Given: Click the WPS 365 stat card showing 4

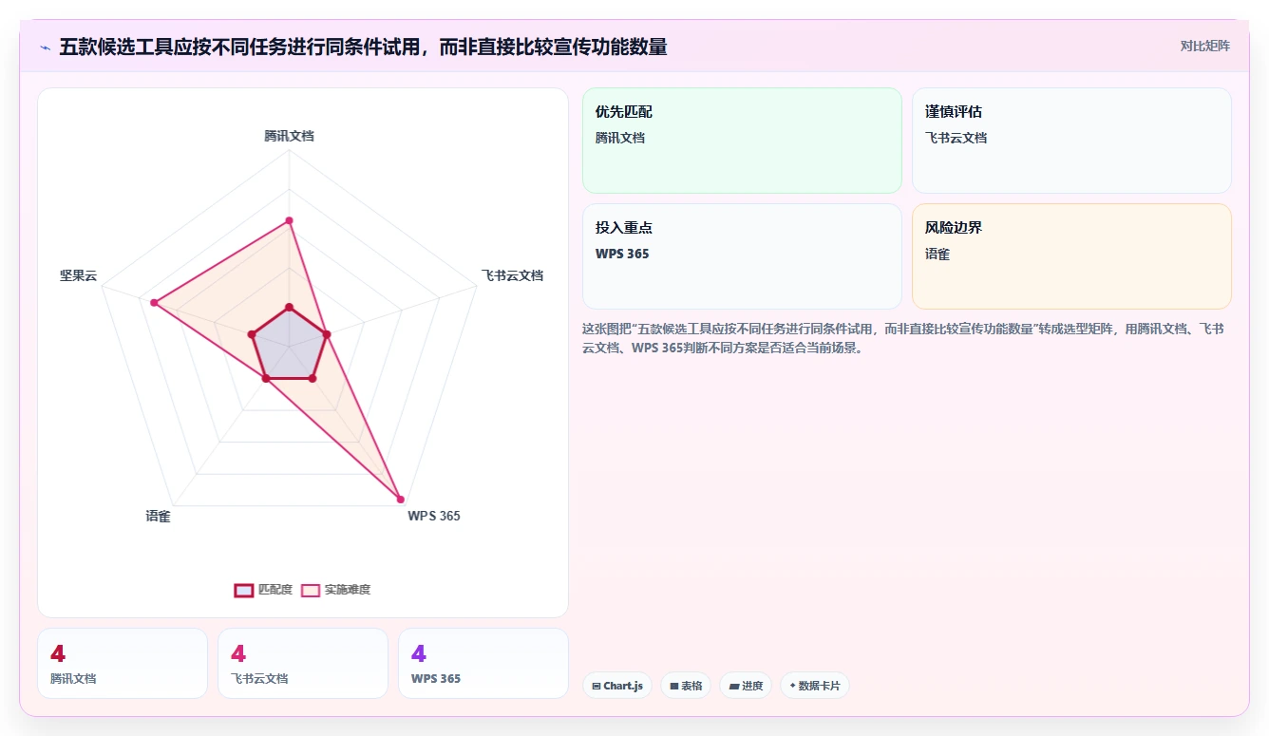Looking at the screenshot, I should click(x=483, y=663).
